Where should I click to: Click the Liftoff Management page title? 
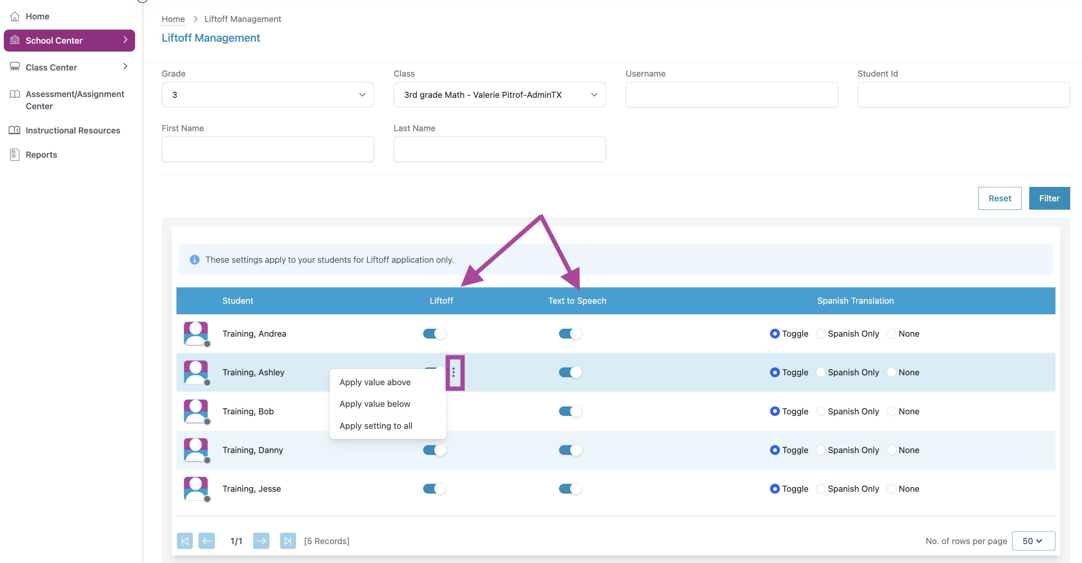tap(211, 38)
